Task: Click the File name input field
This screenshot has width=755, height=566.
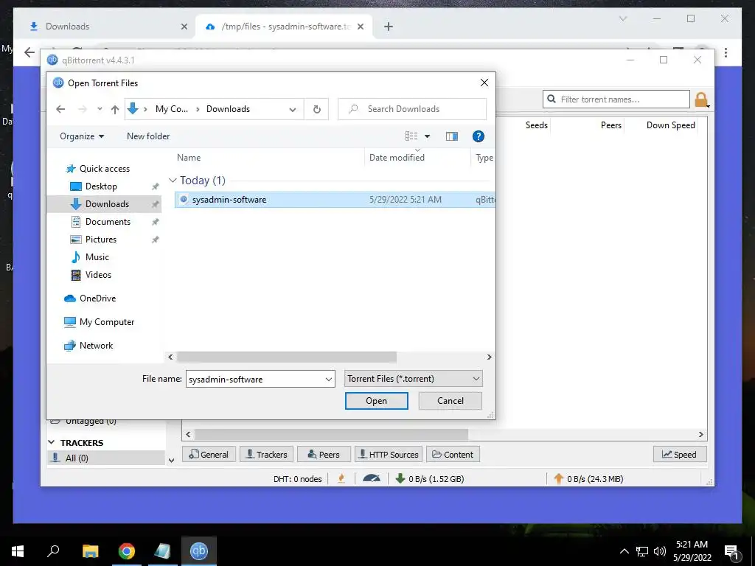Action: [x=254, y=380]
